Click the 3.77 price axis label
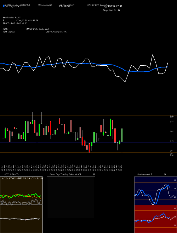The image size is (177, 233). click(x=172, y=122)
